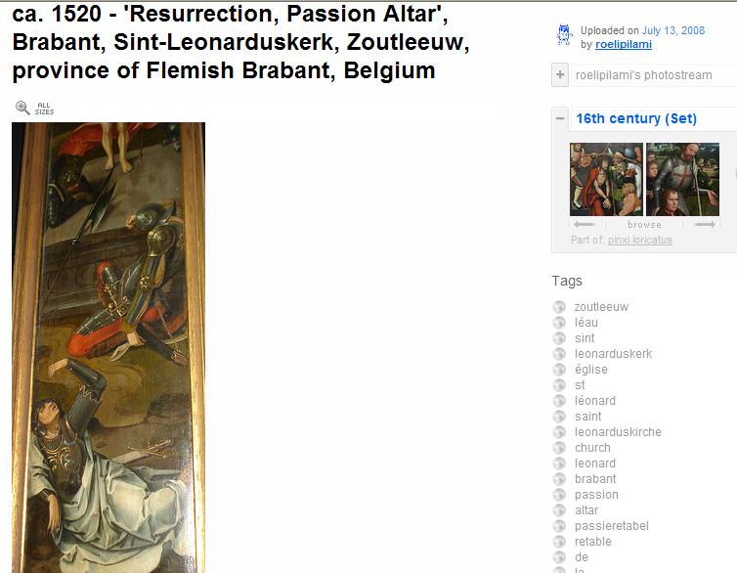Click roelipilami's buddy icon avatar

(565, 35)
